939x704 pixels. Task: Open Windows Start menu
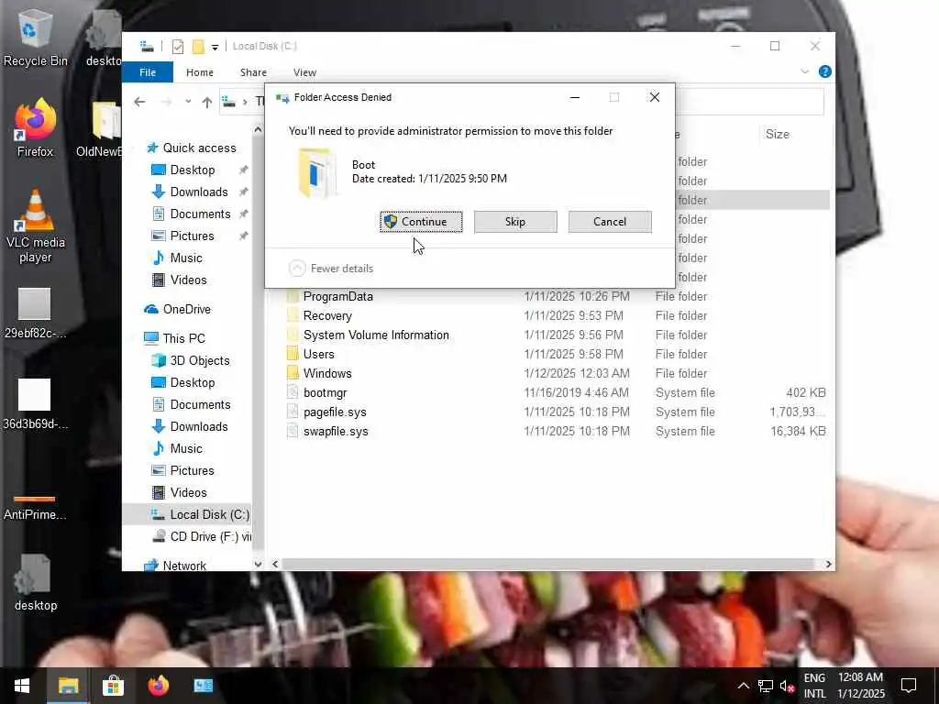tap(22, 686)
